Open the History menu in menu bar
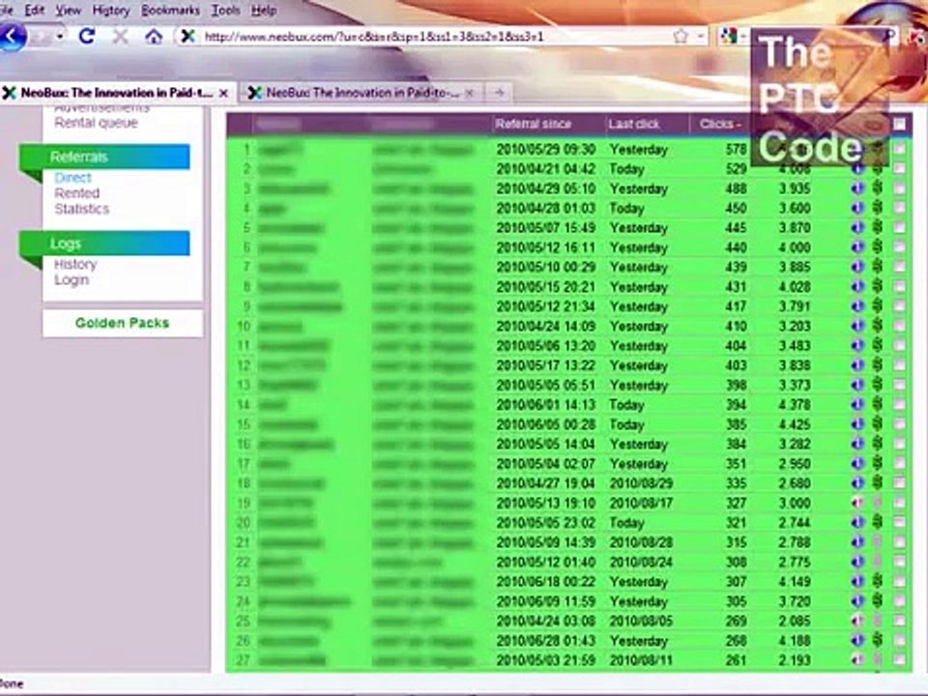Screen dimensions: 928x696 pyautogui.click(x=110, y=10)
